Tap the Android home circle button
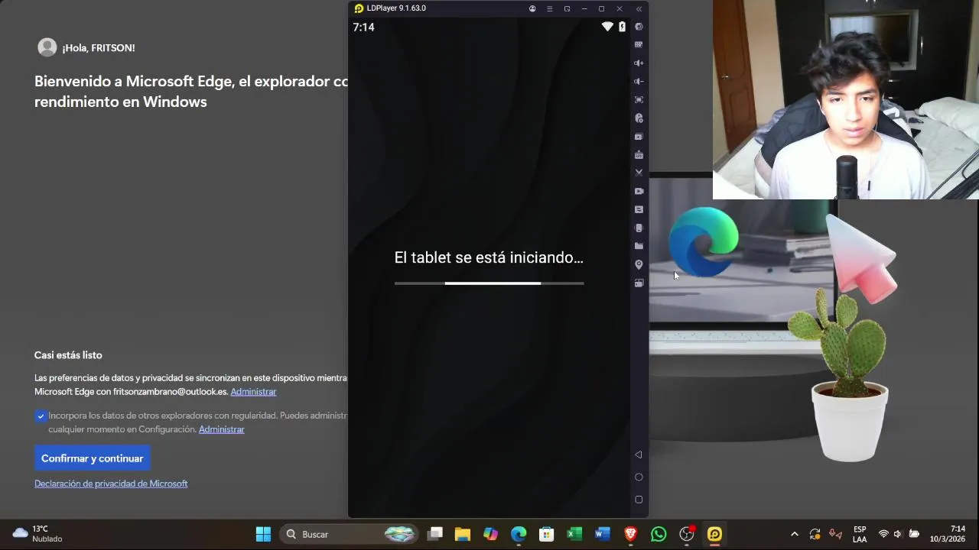Viewport: 979px width, 550px height. click(x=639, y=477)
